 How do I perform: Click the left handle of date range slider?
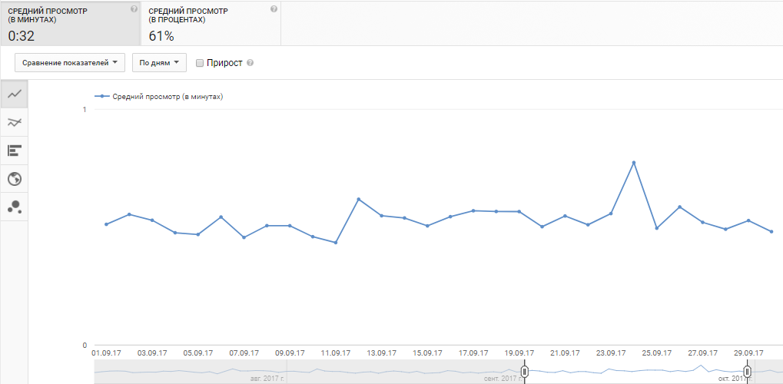[525, 372]
